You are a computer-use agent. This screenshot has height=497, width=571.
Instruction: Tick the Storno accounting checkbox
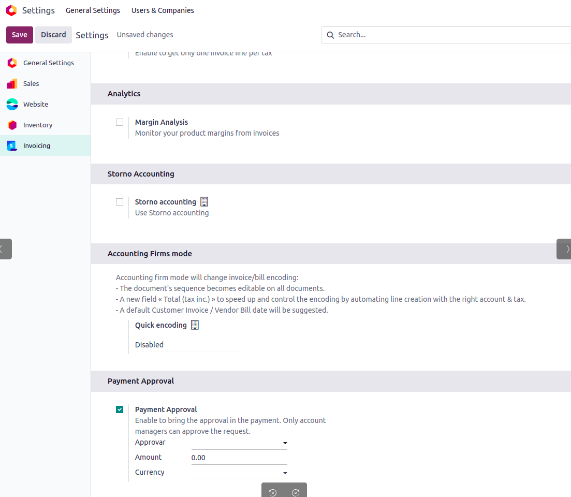click(x=120, y=202)
